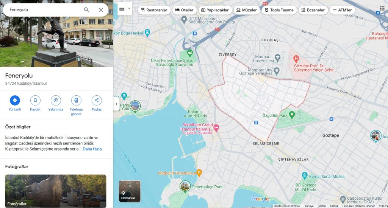Select Ülker Fenerbahçe Şükrü Saracoğlu Stadyumu marker

click(x=190, y=53)
